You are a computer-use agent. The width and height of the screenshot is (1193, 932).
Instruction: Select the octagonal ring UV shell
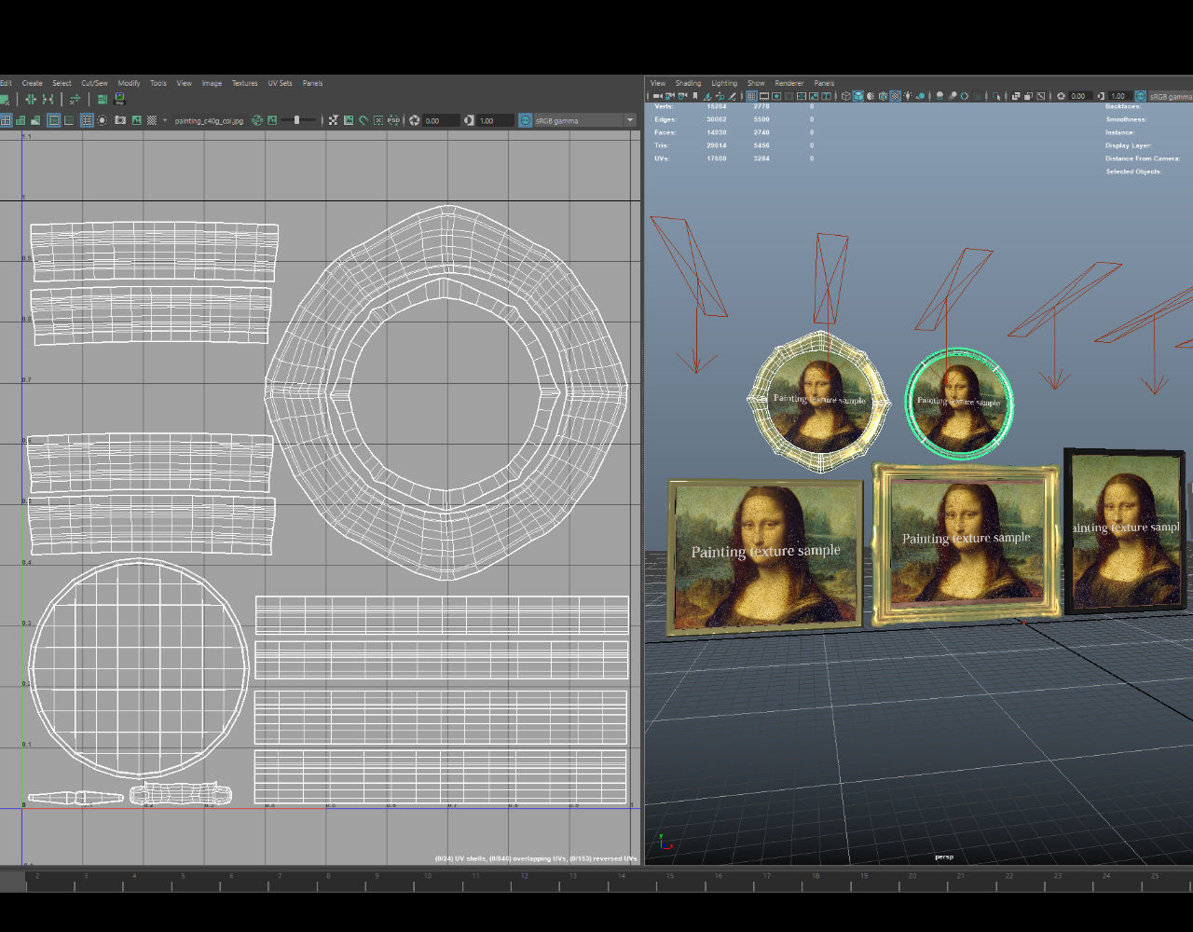[x=446, y=393]
